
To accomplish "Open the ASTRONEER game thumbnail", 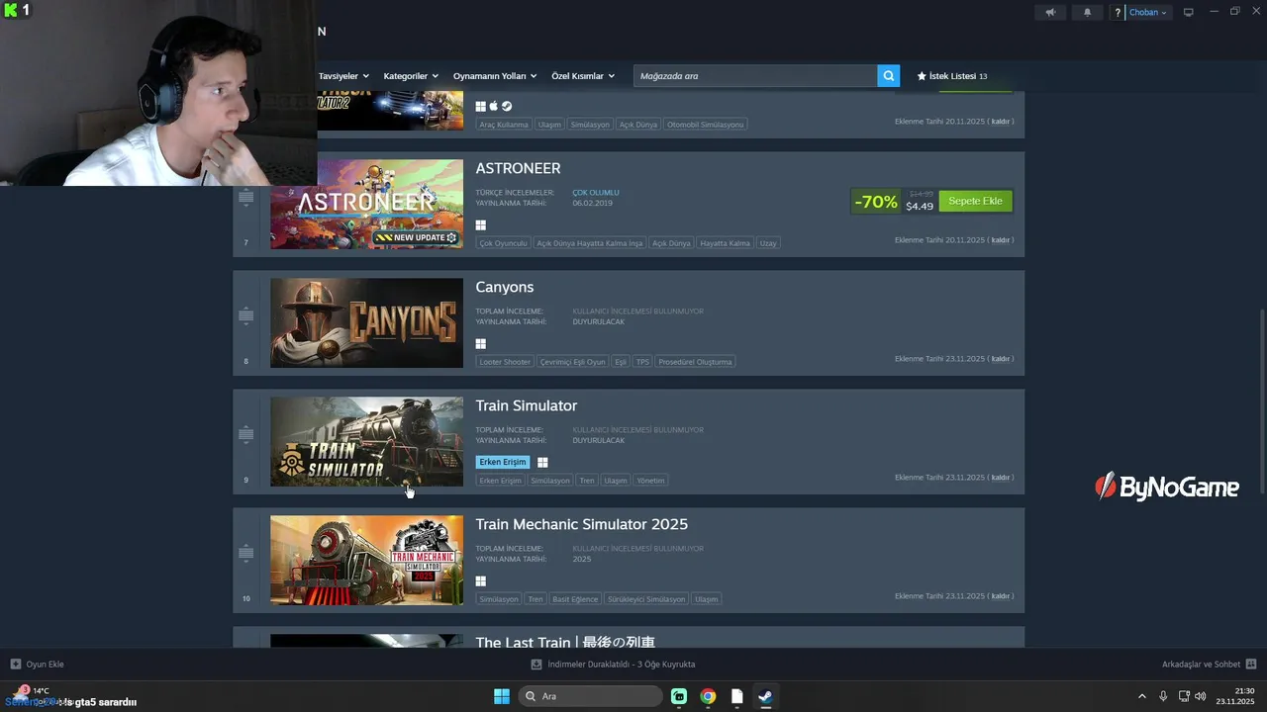I will pyautogui.click(x=366, y=204).
